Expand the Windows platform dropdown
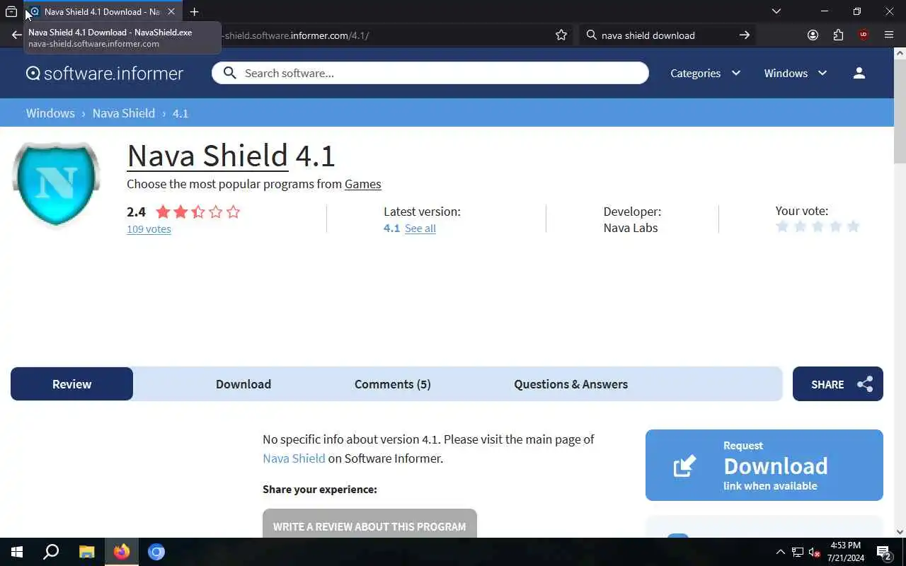Image resolution: width=906 pixels, height=566 pixels. click(795, 73)
